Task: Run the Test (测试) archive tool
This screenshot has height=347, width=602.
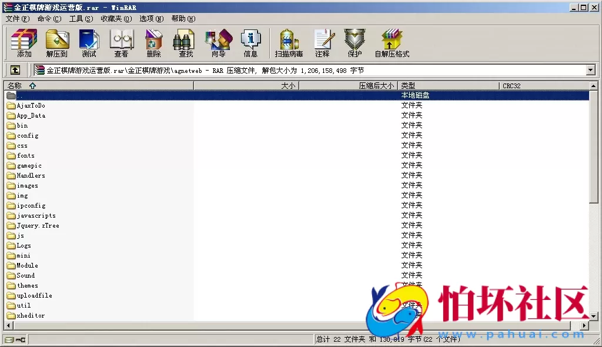Action: (89, 43)
